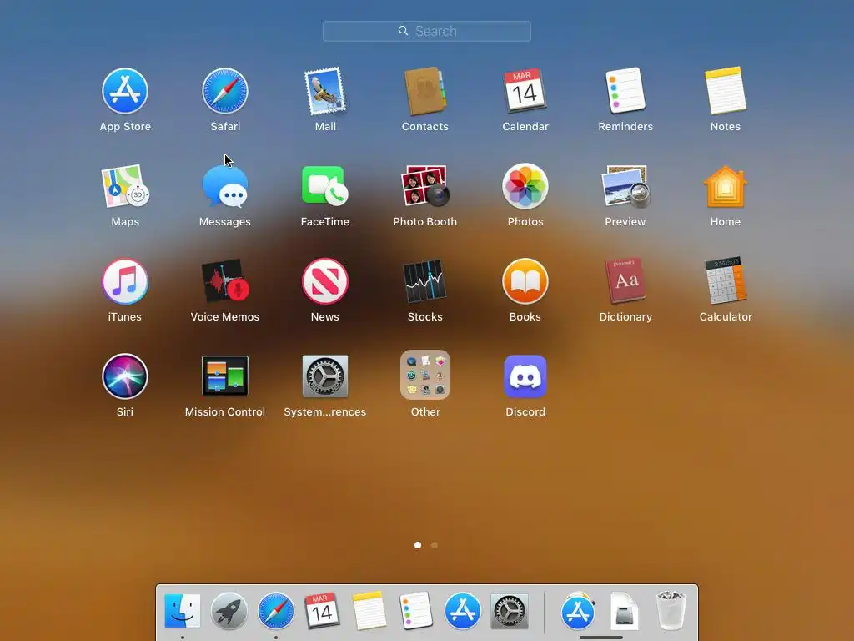854x641 pixels.
Task: Open Calendar from the Dock
Action: tap(322, 611)
